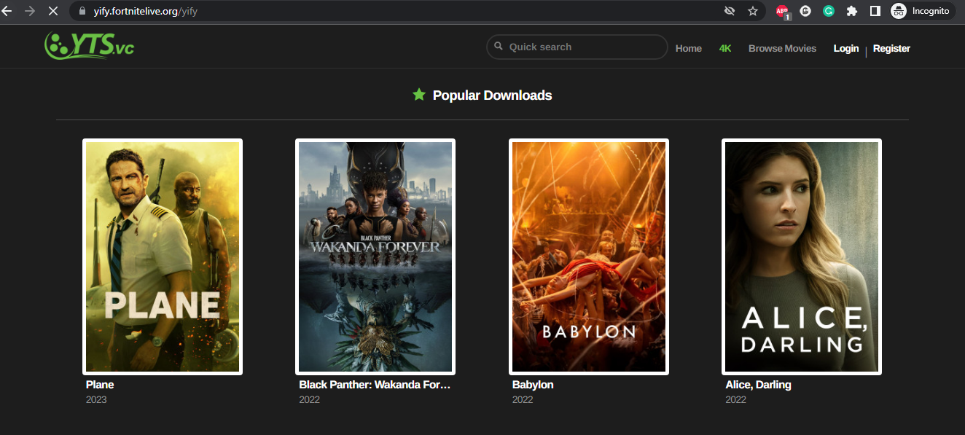This screenshot has width=965, height=435.
Task: Open the browser Extensions puzzle icon
Action: (851, 11)
